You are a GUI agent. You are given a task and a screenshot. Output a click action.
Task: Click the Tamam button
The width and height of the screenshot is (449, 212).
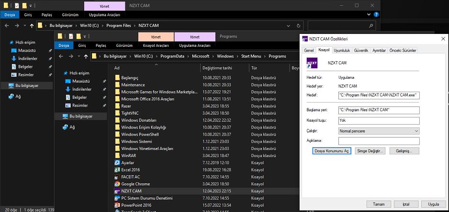tap(379, 204)
